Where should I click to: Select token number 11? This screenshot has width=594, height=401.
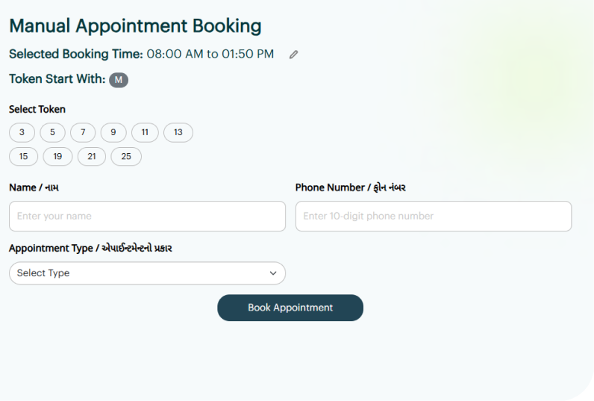[x=145, y=133]
